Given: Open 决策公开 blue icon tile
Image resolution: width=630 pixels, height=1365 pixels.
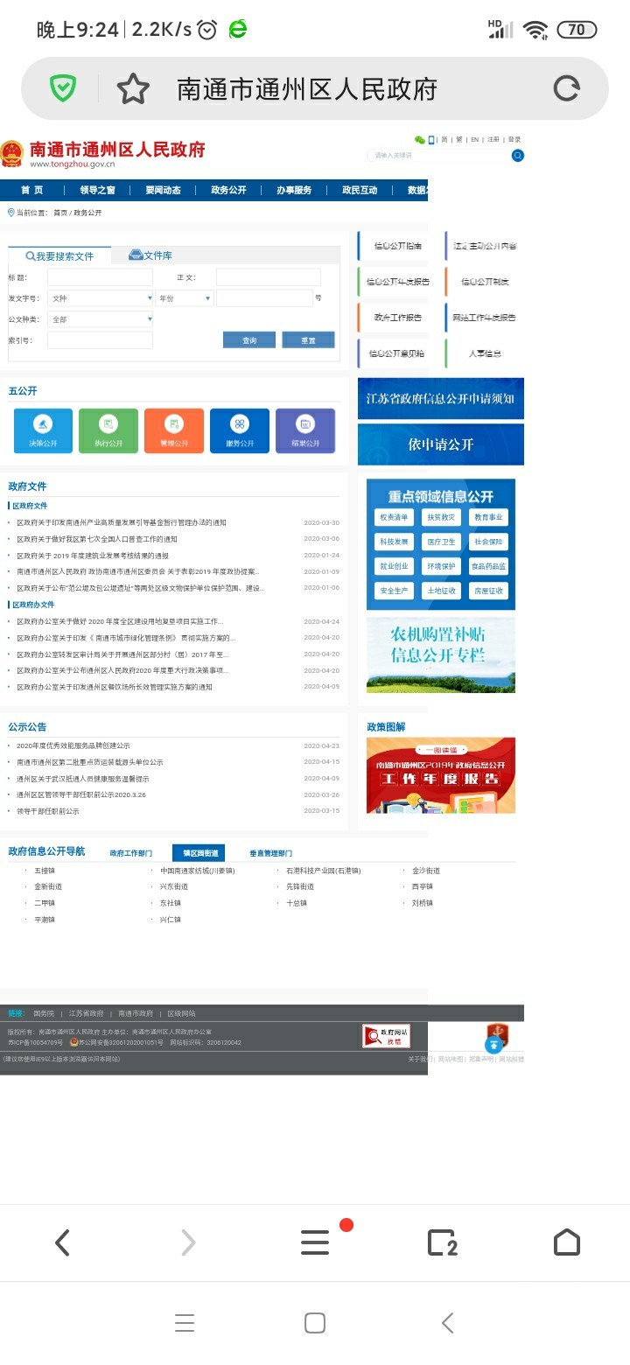Looking at the screenshot, I should (43, 430).
